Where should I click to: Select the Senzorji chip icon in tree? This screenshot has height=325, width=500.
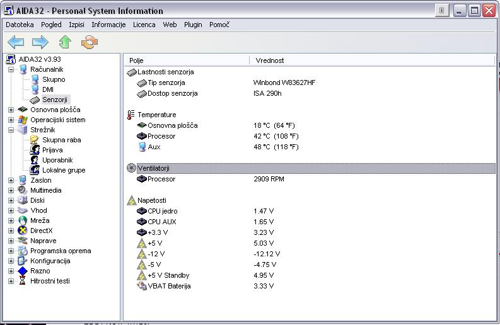pyautogui.click(x=35, y=100)
